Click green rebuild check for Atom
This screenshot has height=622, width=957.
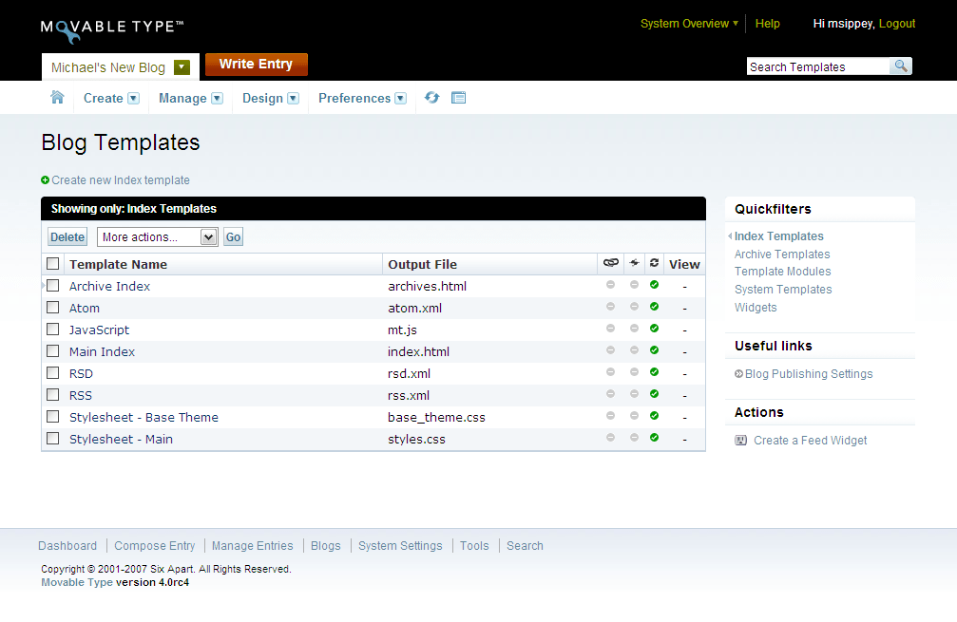(654, 307)
